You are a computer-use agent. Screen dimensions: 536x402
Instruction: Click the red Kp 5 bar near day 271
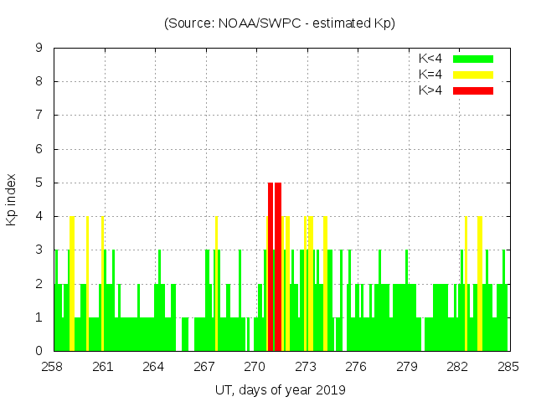[x=271, y=266]
